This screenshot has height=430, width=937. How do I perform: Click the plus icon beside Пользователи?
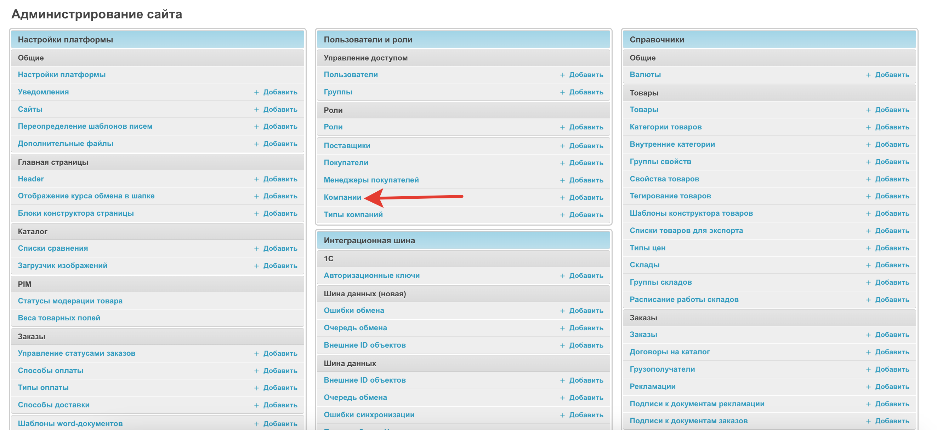coord(562,75)
